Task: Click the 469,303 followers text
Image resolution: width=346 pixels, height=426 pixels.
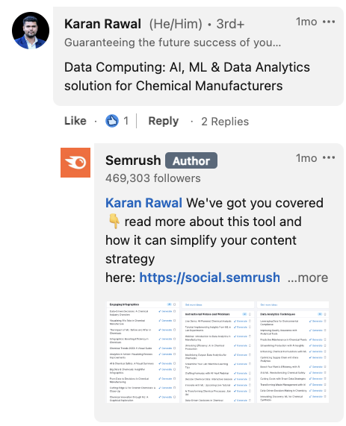Action: [153, 178]
